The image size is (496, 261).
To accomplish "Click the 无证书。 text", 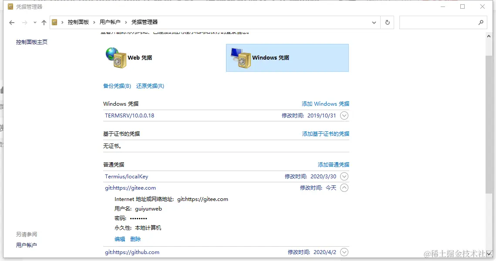I will 112,146.
